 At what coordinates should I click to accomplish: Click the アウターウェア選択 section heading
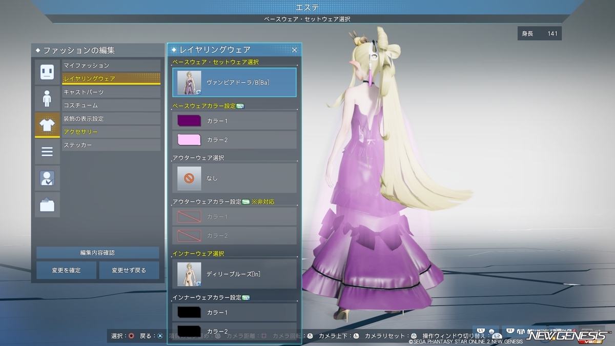[198, 158]
